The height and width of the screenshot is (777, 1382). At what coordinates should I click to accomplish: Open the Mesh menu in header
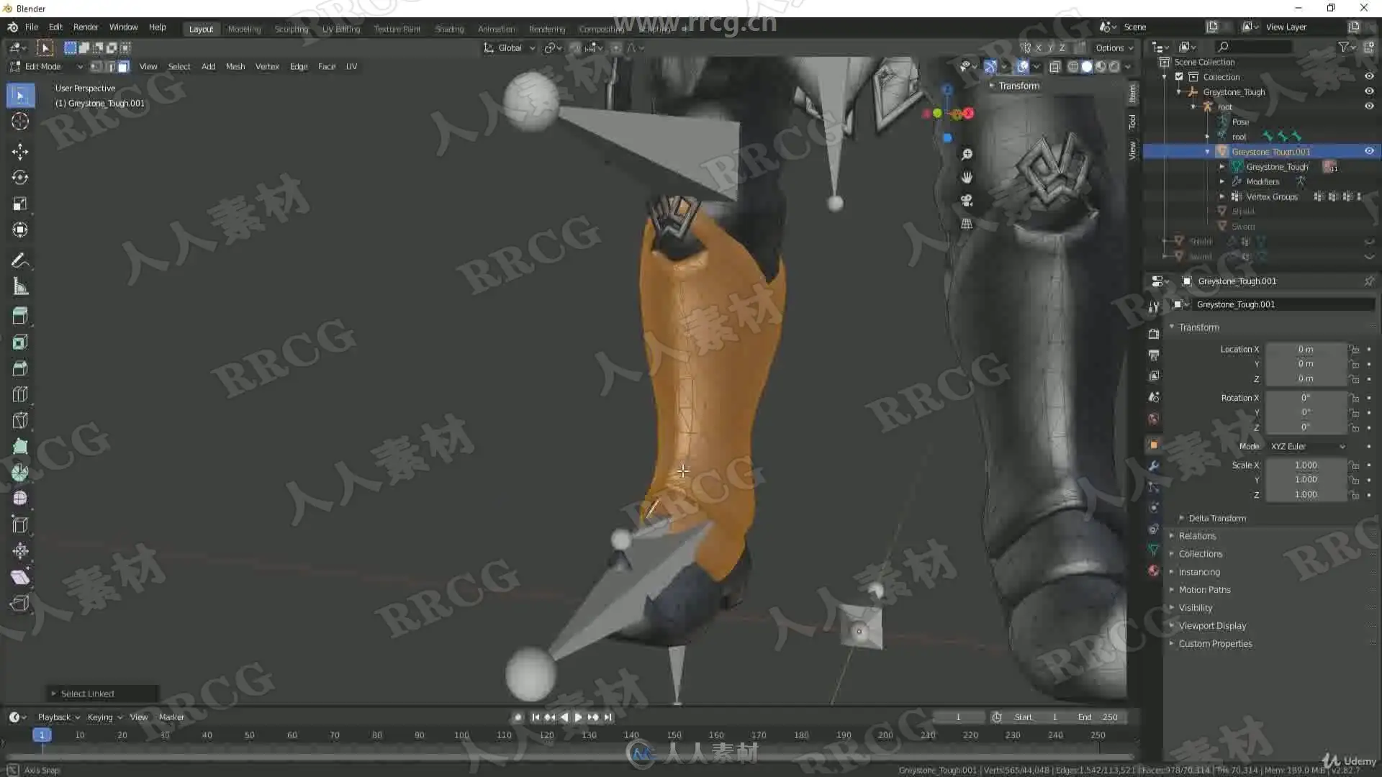(235, 67)
